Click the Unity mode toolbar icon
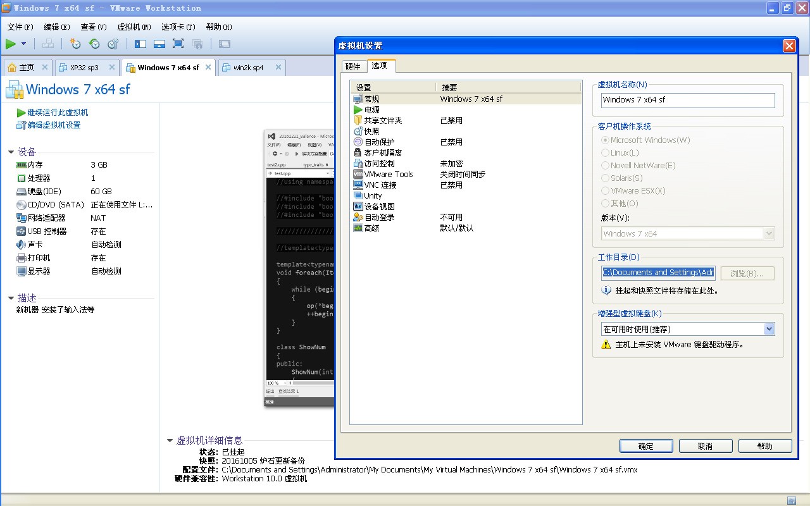Image resolution: width=810 pixels, height=506 pixels. (197, 44)
